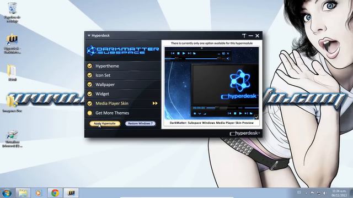Click the pin icon in Hyperdesk titlebar
The image size is (353, 198).
244,35
